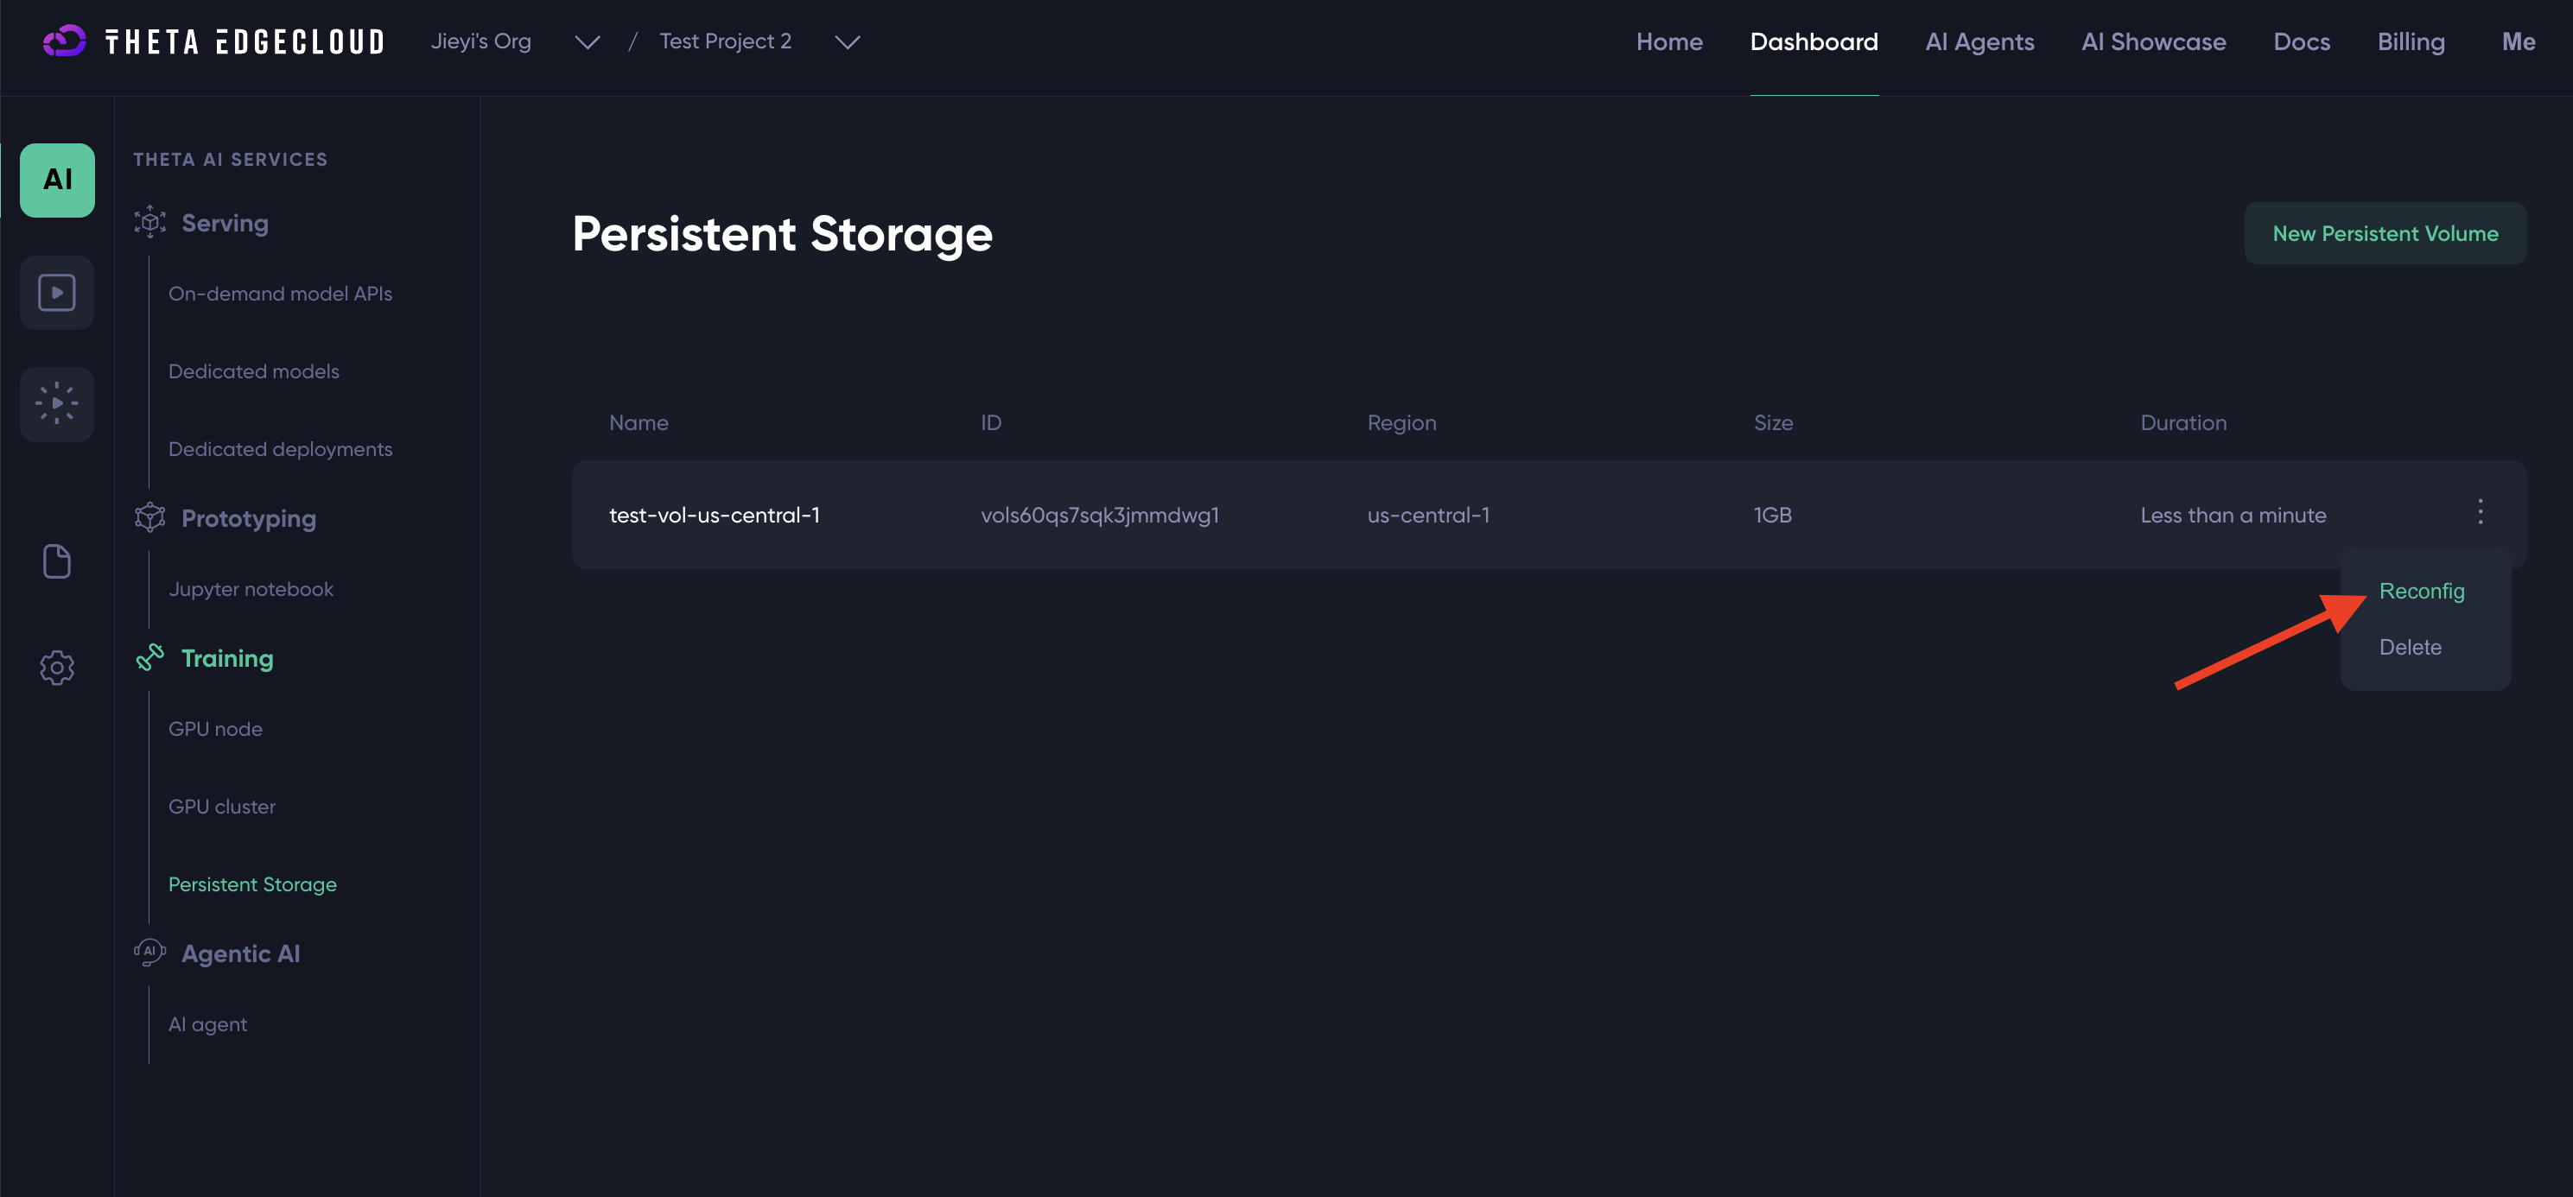Click the document file sidebar icon
2573x1197 pixels.
pyautogui.click(x=57, y=561)
